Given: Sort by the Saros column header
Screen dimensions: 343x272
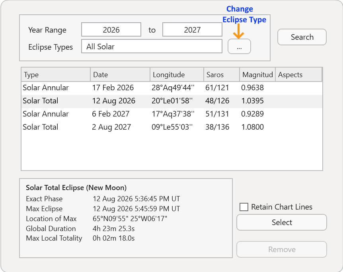Looking at the screenshot, I should click(222, 74).
